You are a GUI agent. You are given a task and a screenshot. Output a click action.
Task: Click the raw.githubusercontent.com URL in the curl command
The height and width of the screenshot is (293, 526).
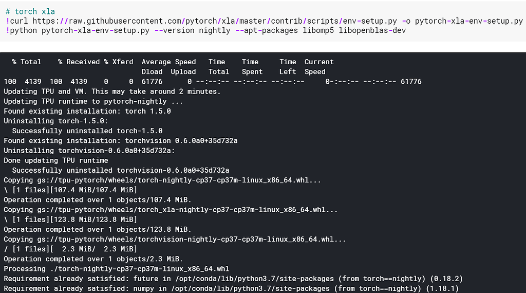[195, 21]
